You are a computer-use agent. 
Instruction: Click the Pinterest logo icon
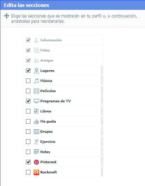tap(36, 162)
